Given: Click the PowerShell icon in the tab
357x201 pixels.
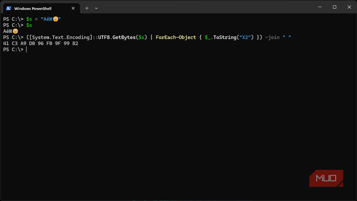Looking at the screenshot, I should point(9,8).
